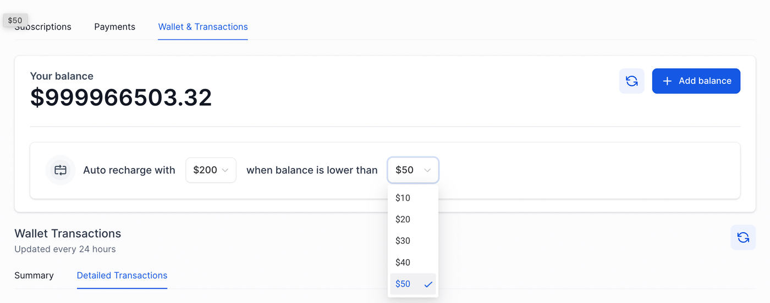This screenshot has width=770, height=303.
Task: Refresh the Wallet Transactions list
Action: click(x=743, y=237)
